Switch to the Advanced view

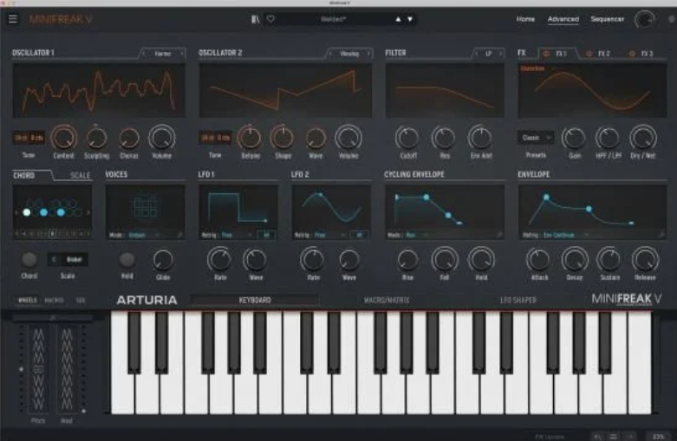[563, 19]
